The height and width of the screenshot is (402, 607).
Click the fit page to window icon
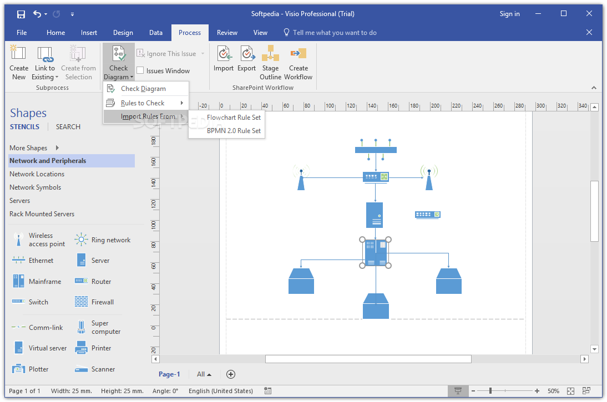(x=570, y=391)
